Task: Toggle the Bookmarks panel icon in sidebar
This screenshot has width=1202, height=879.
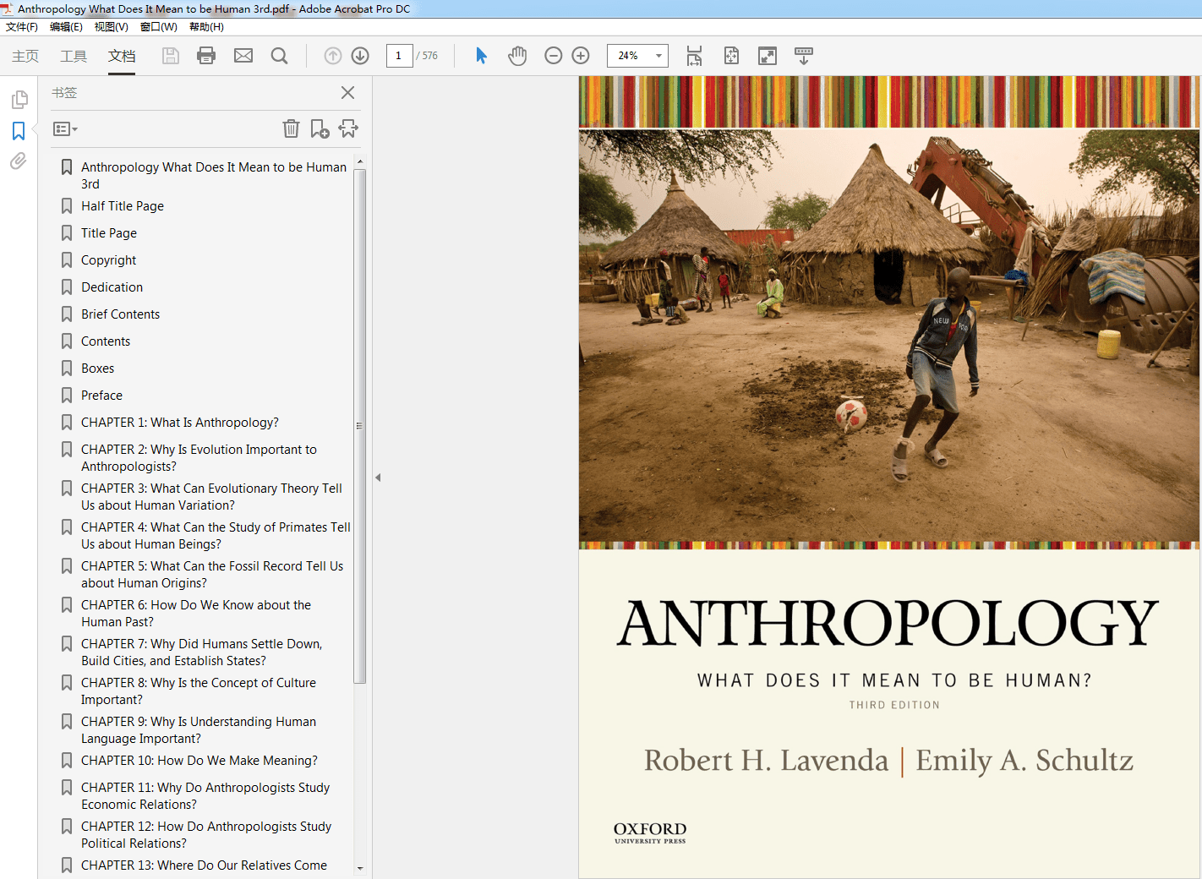Action: point(19,131)
